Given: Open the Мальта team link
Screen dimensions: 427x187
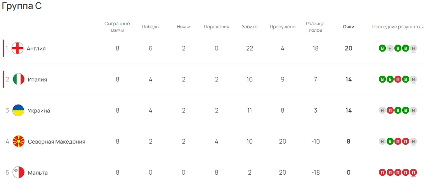Looking at the screenshot, I should point(38,173).
